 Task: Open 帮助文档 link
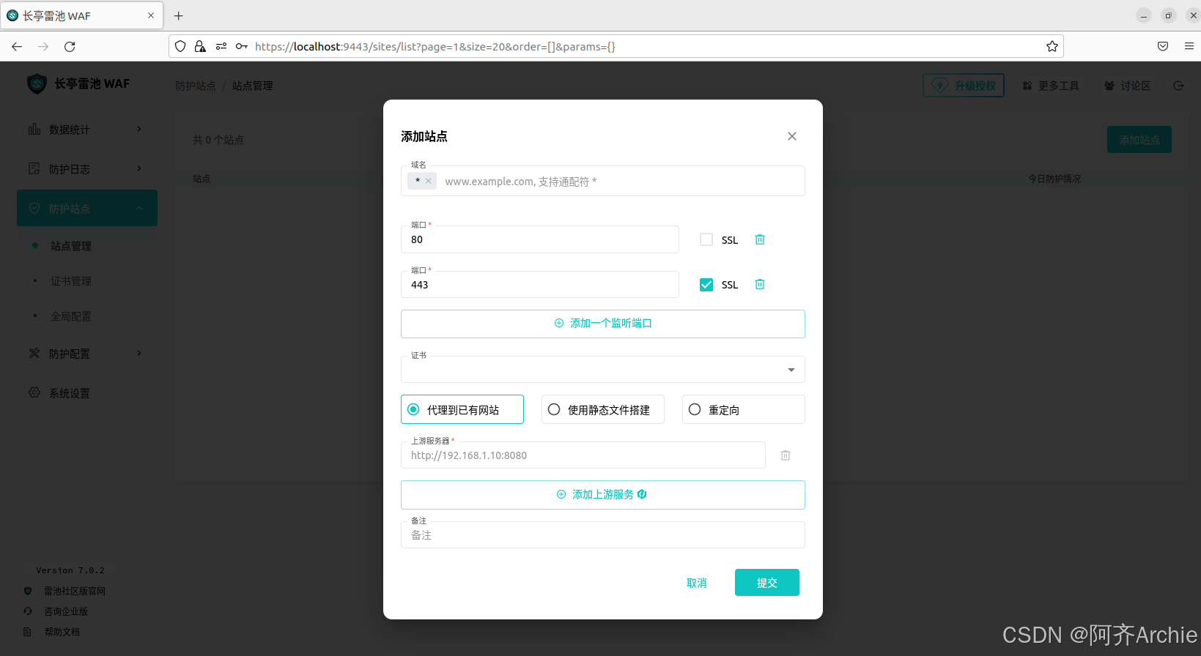click(62, 632)
